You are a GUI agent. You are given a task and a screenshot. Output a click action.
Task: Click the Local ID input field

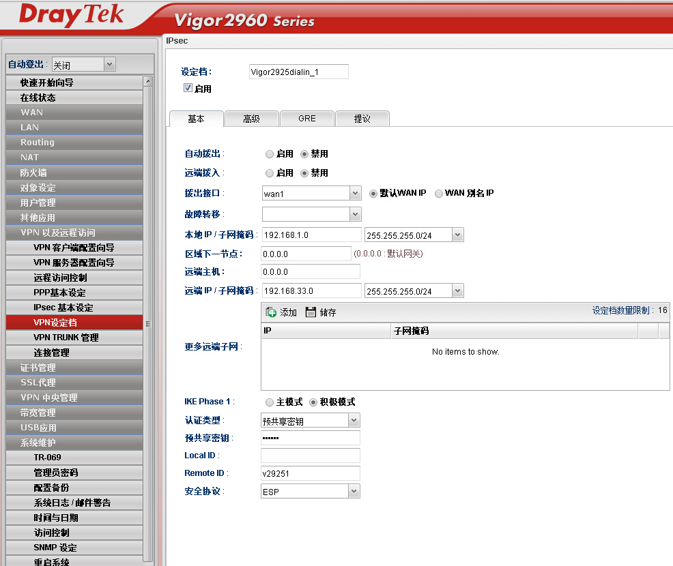pos(311,456)
